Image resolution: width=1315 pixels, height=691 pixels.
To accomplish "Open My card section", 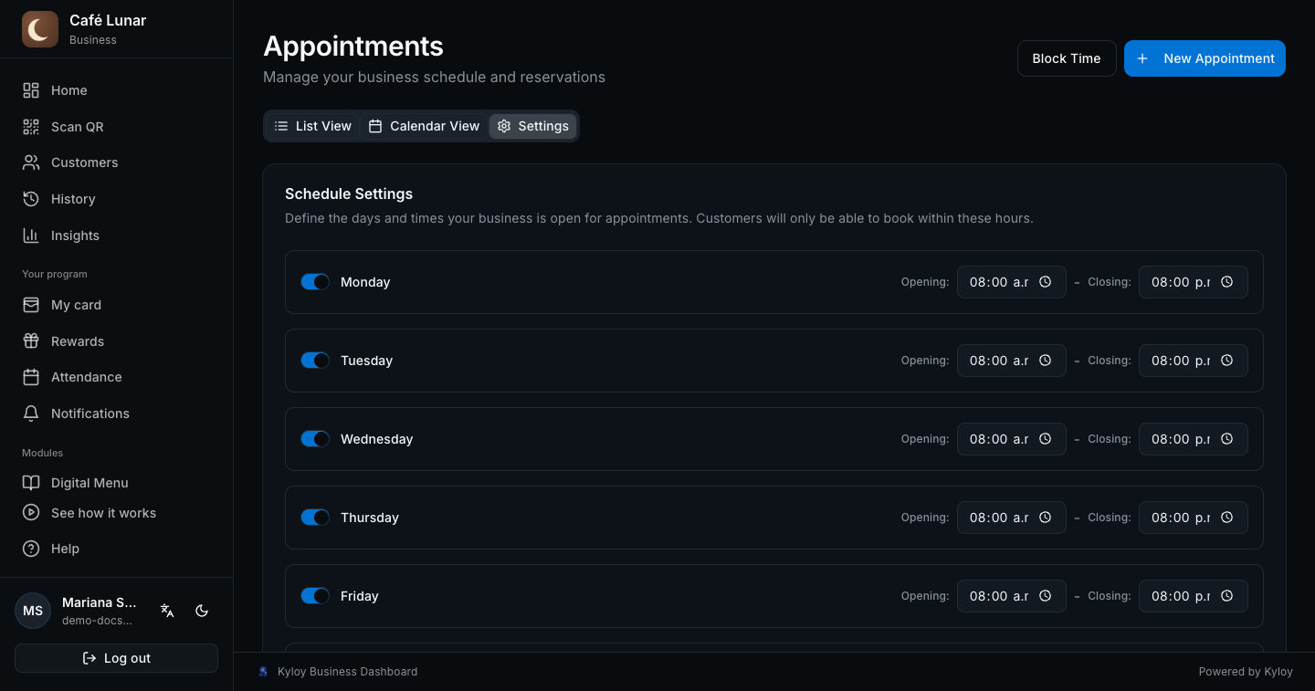I will click(x=116, y=305).
